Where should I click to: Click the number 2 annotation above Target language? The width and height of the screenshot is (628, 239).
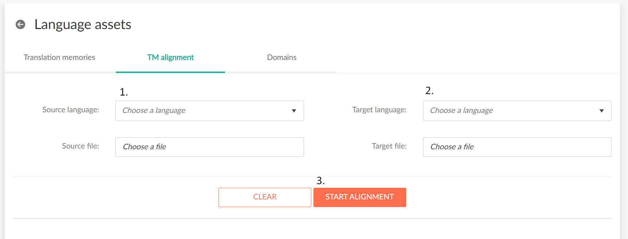(429, 90)
